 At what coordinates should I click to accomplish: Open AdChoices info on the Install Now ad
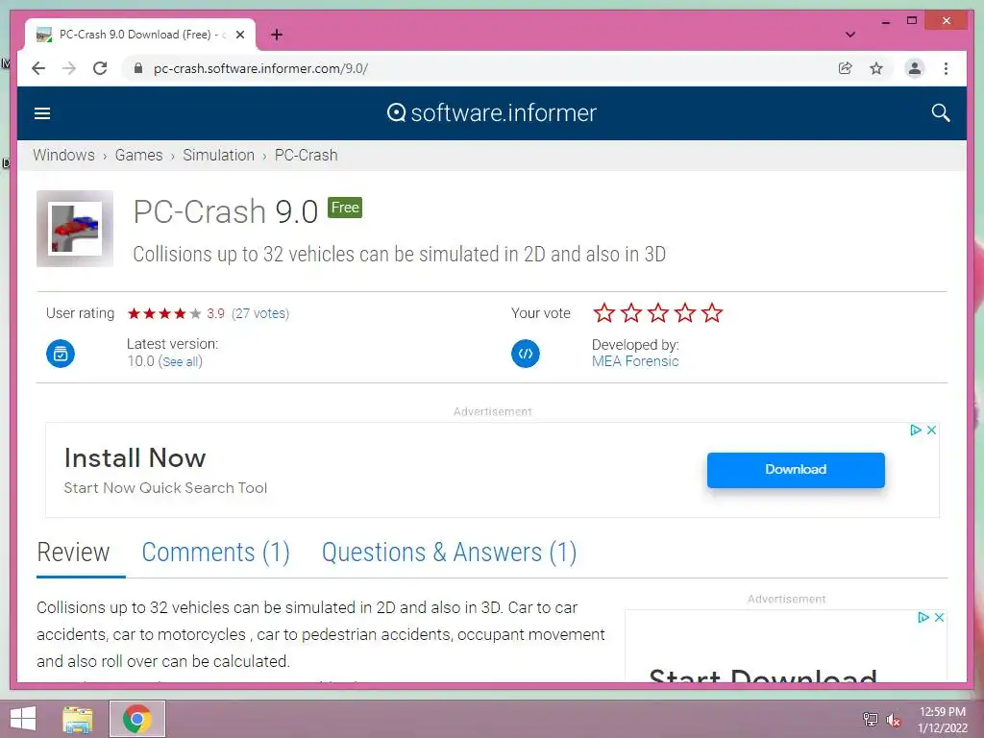(x=916, y=430)
